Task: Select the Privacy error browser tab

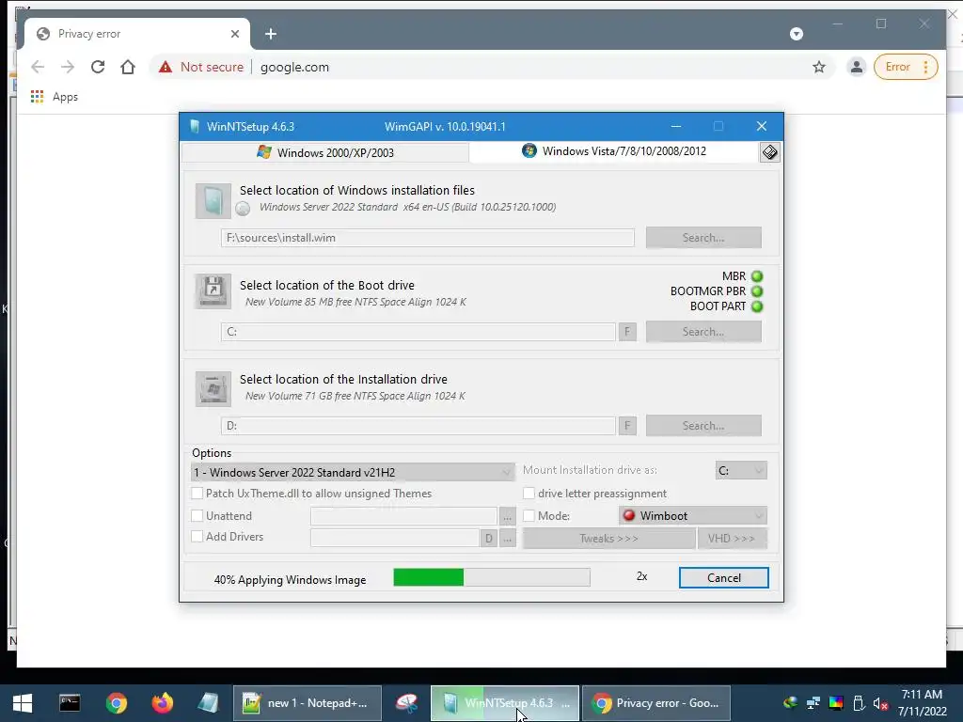Action: tap(137, 34)
